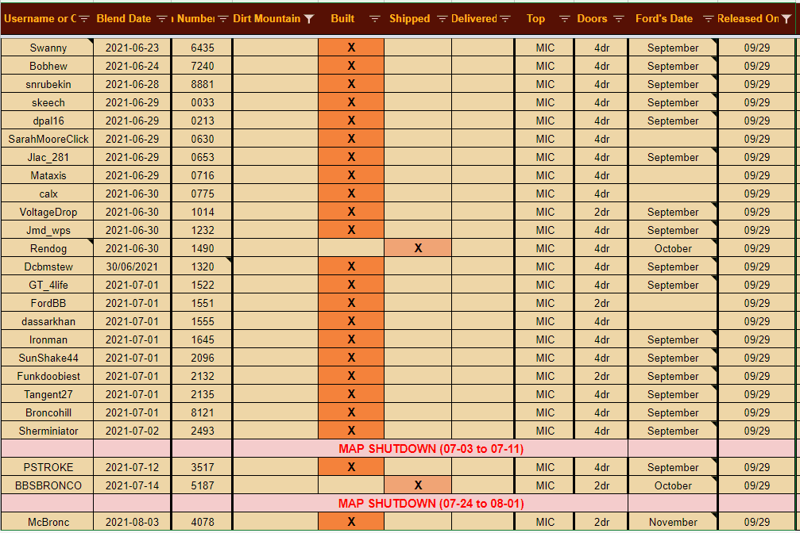Select the Swanny username cell
This screenshot has width=800, height=533.
[x=48, y=48]
